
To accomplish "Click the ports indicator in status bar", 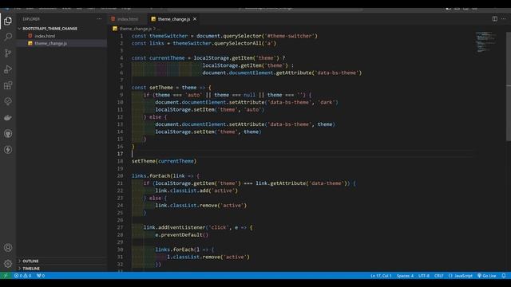I will pos(41,276).
